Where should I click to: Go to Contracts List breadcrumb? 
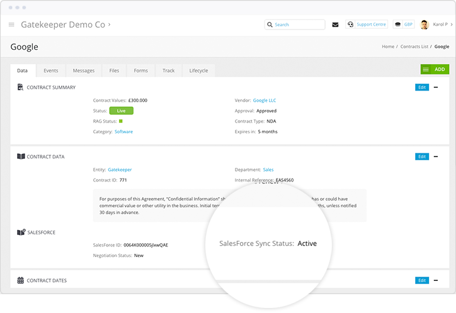(x=414, y=47)
